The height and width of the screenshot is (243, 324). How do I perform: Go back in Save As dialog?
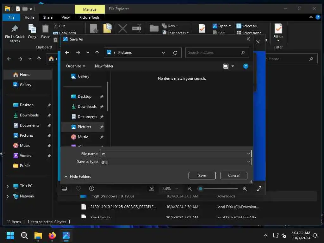pyautogui.click(x=67, y=53)
